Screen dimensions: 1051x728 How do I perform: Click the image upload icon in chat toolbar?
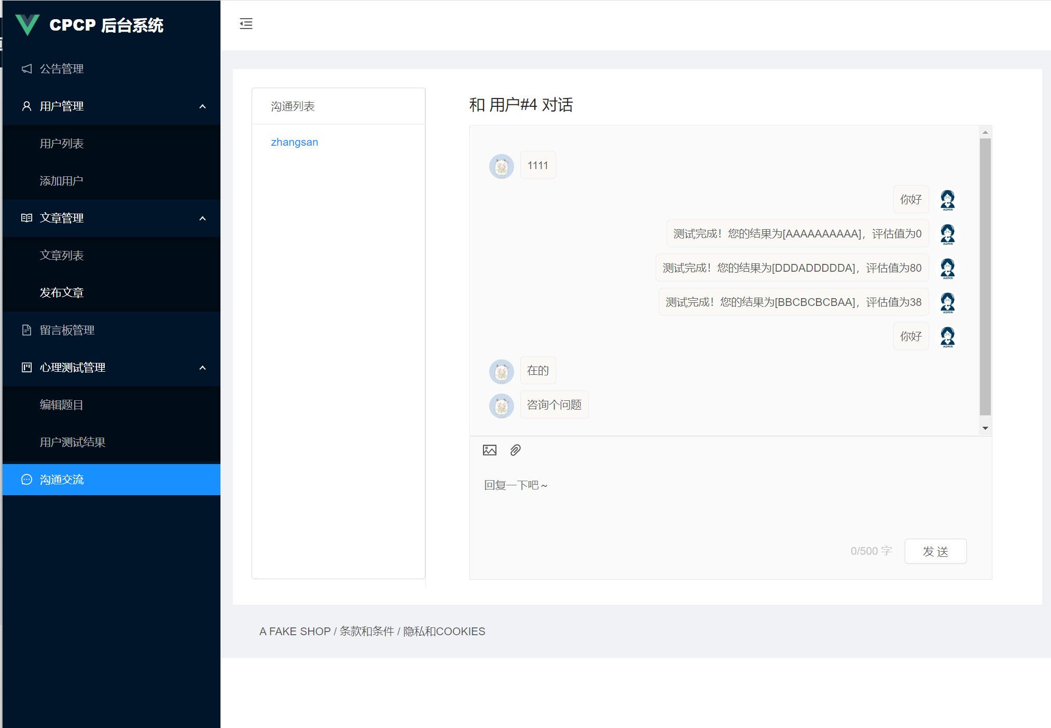pyautogui.click(x=489, y=450)
